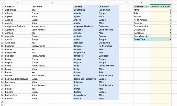Select row 11 header

(2, 40)
